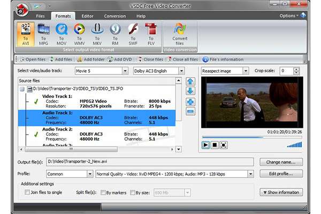Switch to the Editor tab
Viewport: 321px width, 214px height.
88,17
